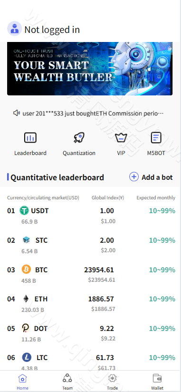Click the Not logged in text
The image size is (181, 392).
tap(52, 30)
